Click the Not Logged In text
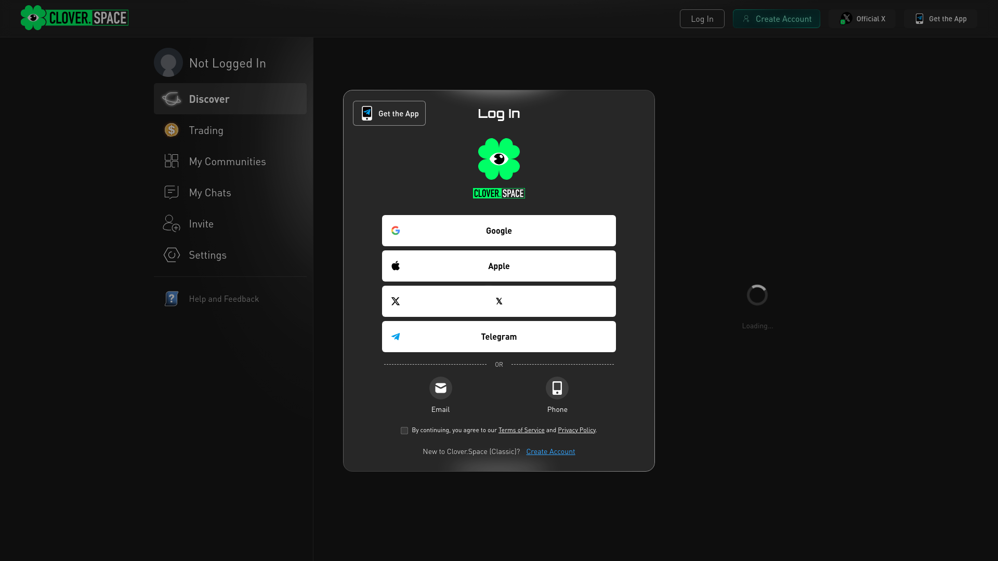 (x=228, y=63)
